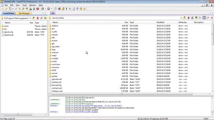Image resolution: width=214 pixels, height=120 pixels.
Task: Select the sprites folder in remote list
Action: click(x=55, y=76)
